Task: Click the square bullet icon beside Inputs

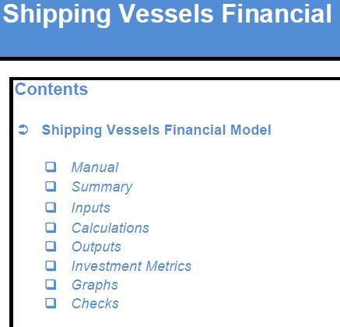Action: point(51,207)
